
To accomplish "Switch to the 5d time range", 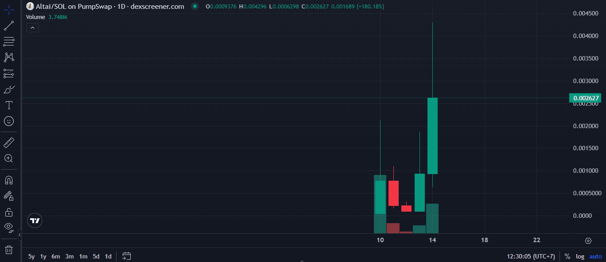I will 96,256.
